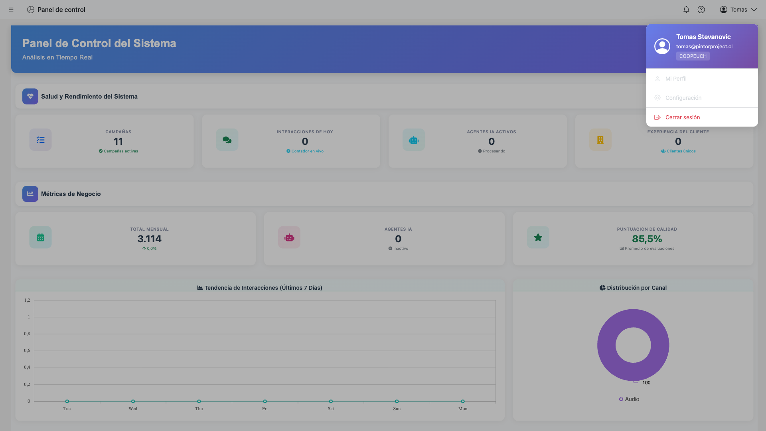Image resolution: width=766 pixels, height=431 pixels.
Task: Toggle the Audio legend item
Action: click(x=629, y=399)
